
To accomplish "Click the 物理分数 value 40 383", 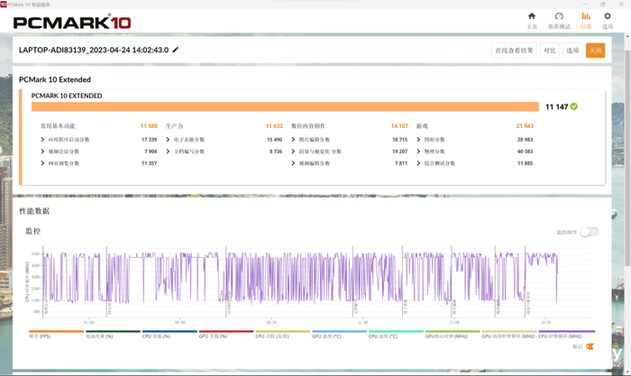I will click(525, 151).
